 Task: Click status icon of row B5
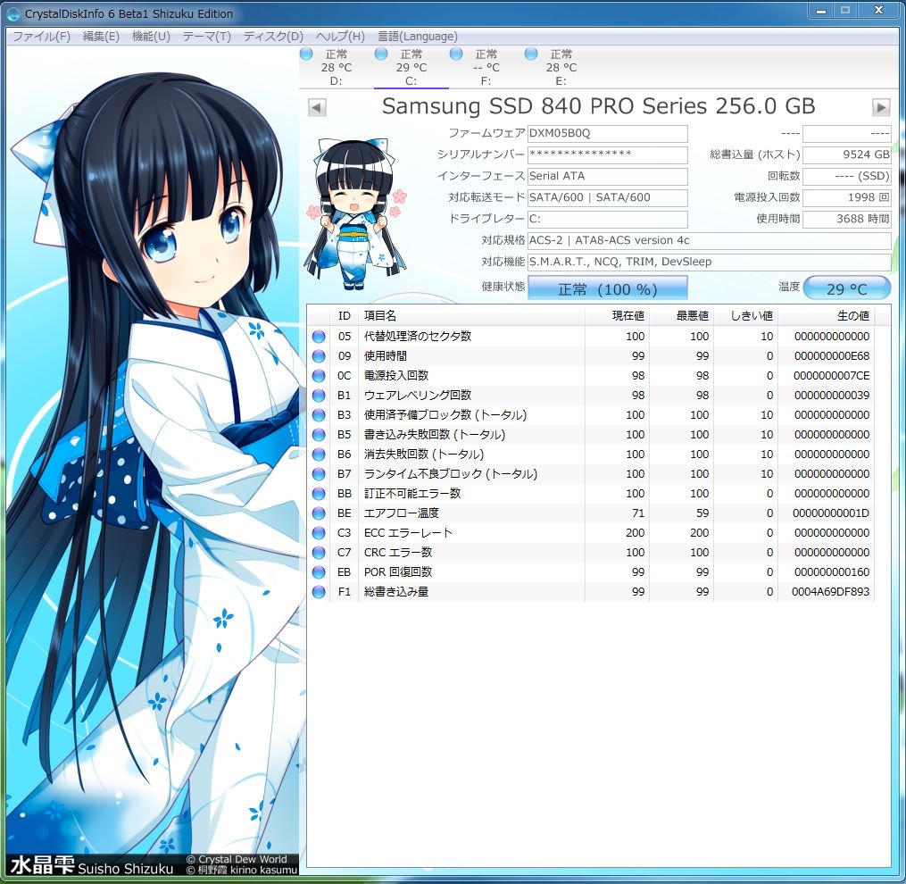pos(319,435)
